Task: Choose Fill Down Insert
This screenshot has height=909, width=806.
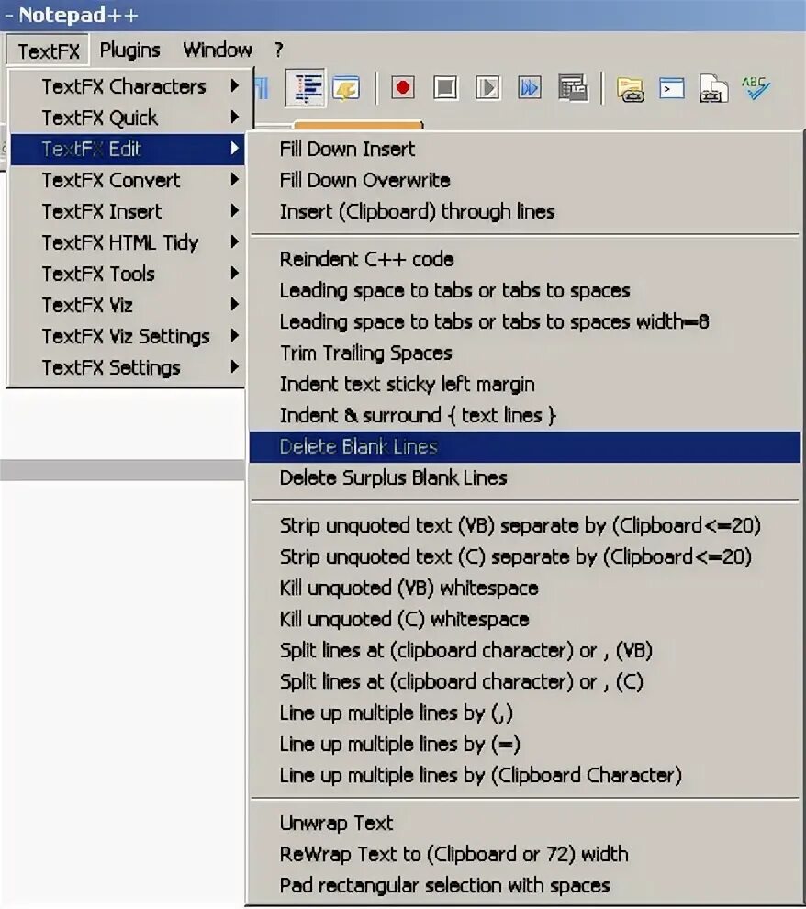Action: pyautogui.click(x=525, y=149)
